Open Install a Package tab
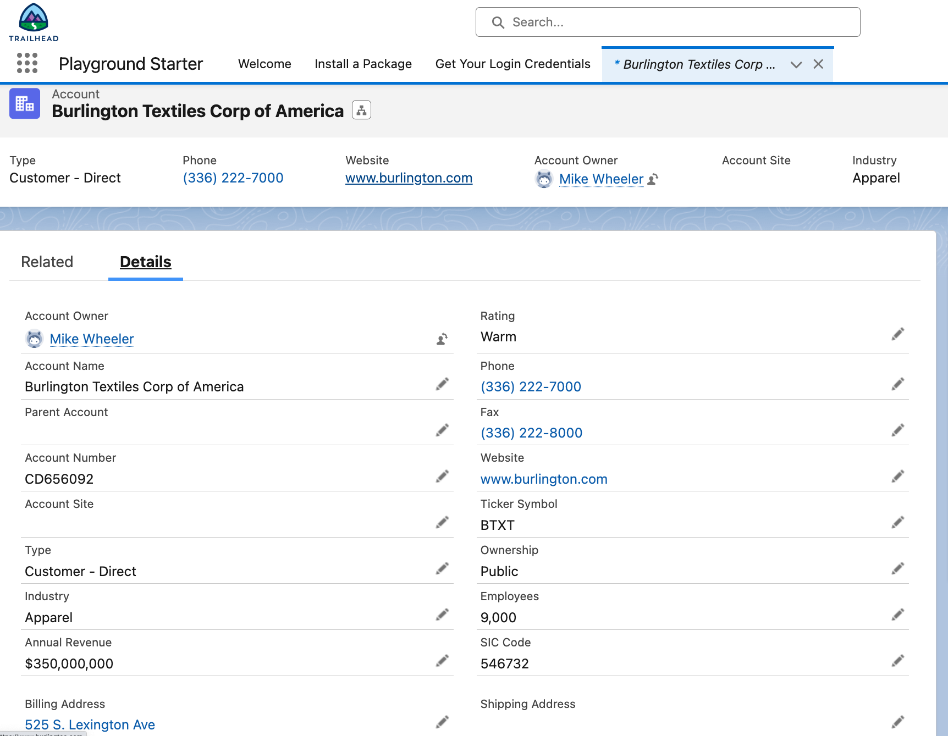This screenshot has width=948, height=736. (x=363, y=64)
